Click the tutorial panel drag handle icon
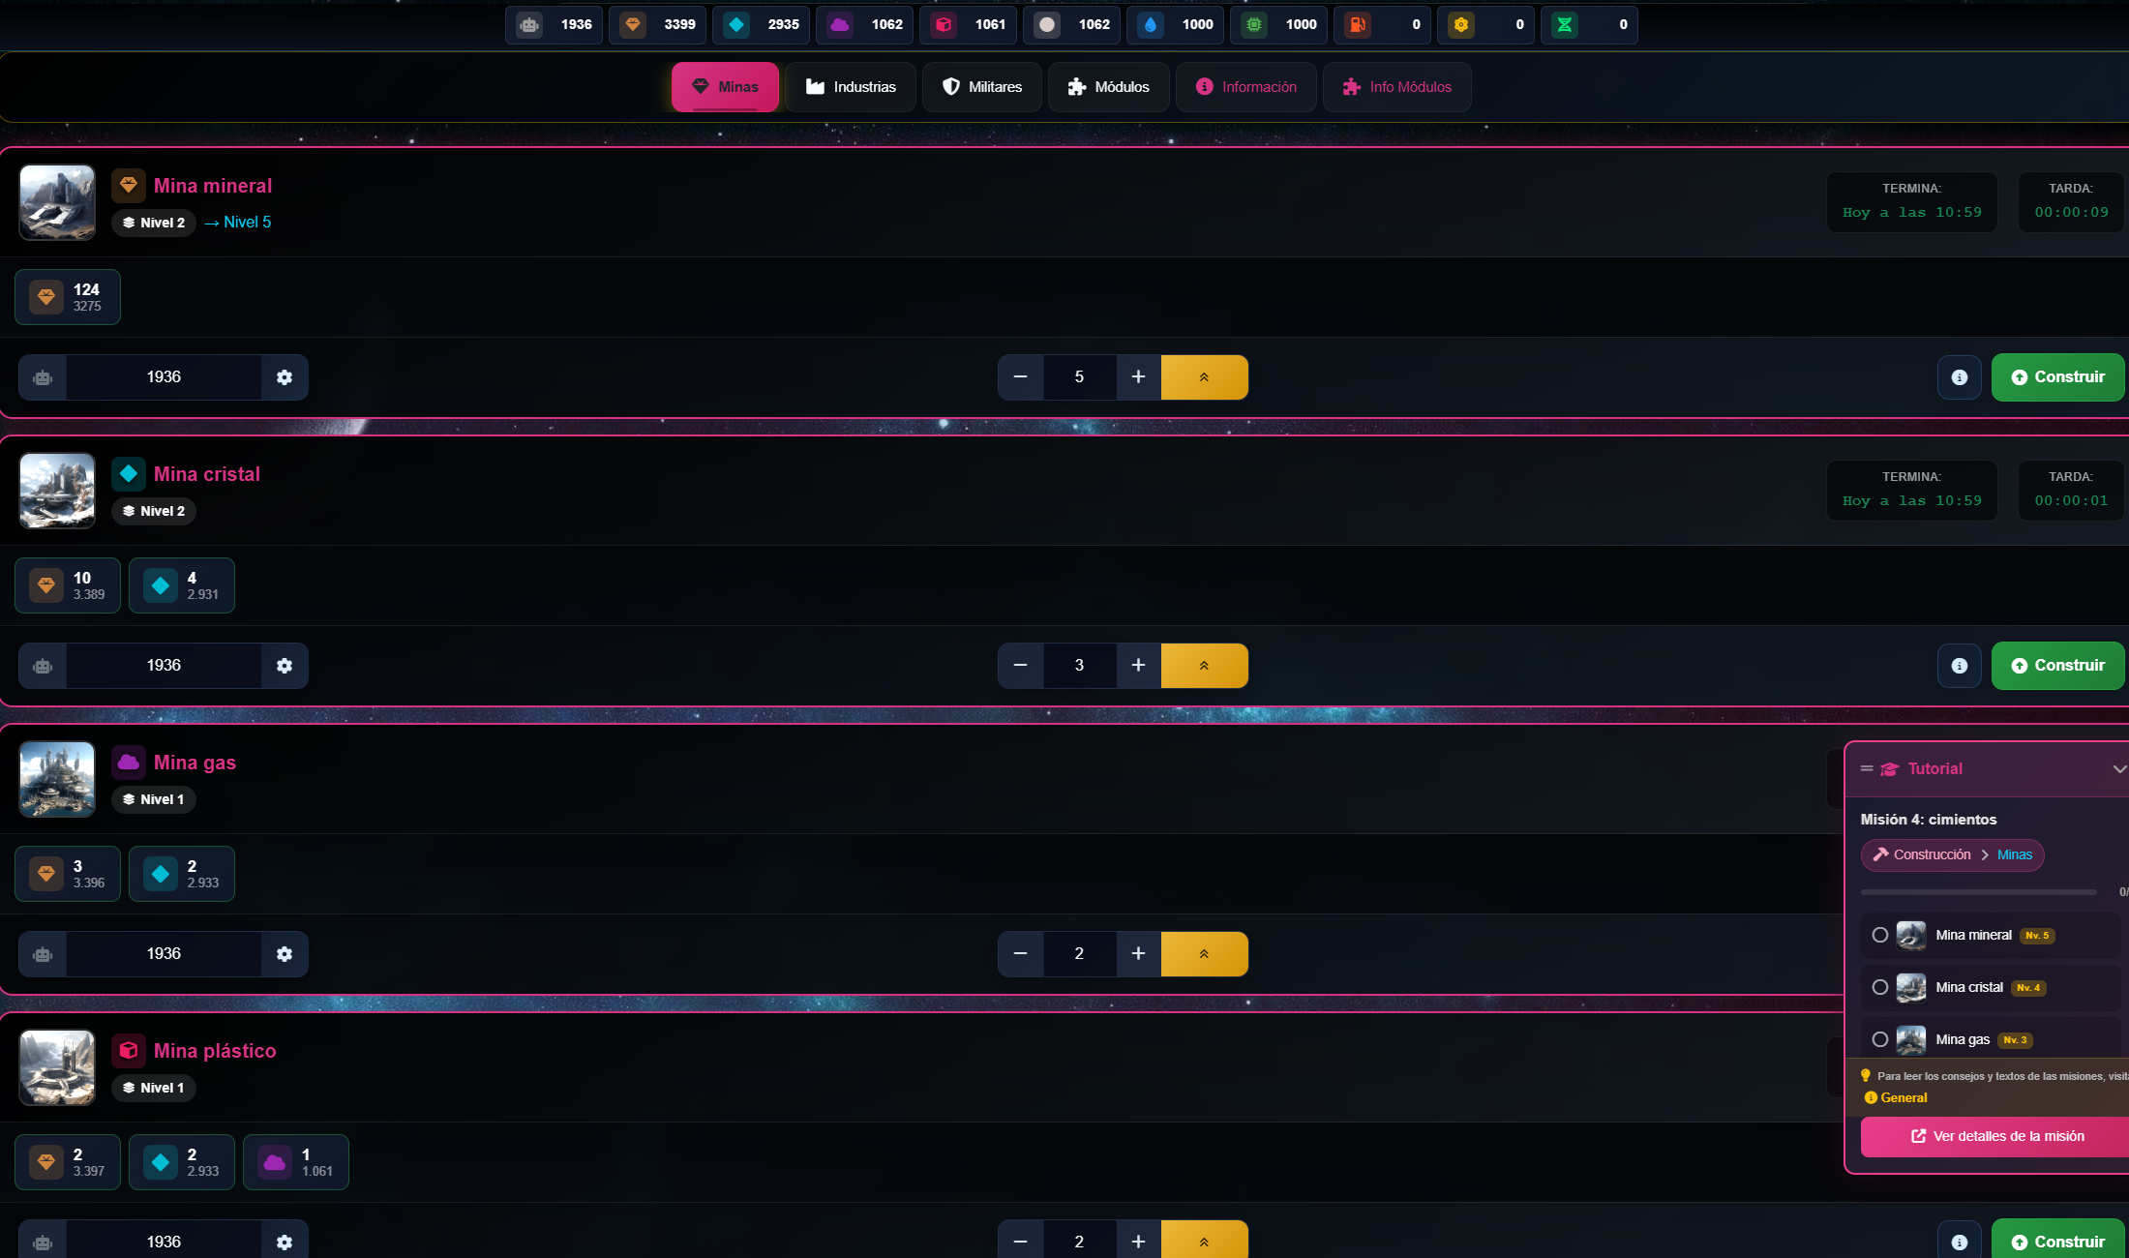 click(1867, 769)
